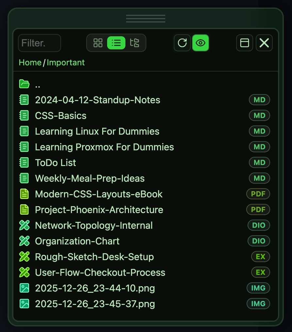292x332 pixels.
Task: Switch to grid view layout
Action: tap(98, 43)
